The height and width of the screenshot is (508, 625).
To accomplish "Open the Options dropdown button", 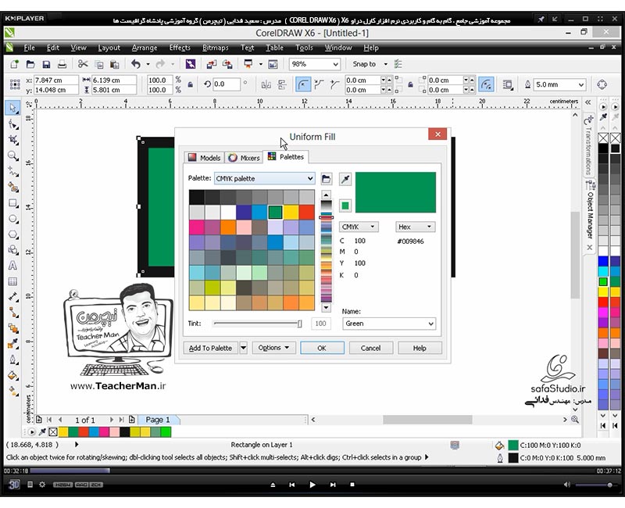I will [x=273, y=348].
